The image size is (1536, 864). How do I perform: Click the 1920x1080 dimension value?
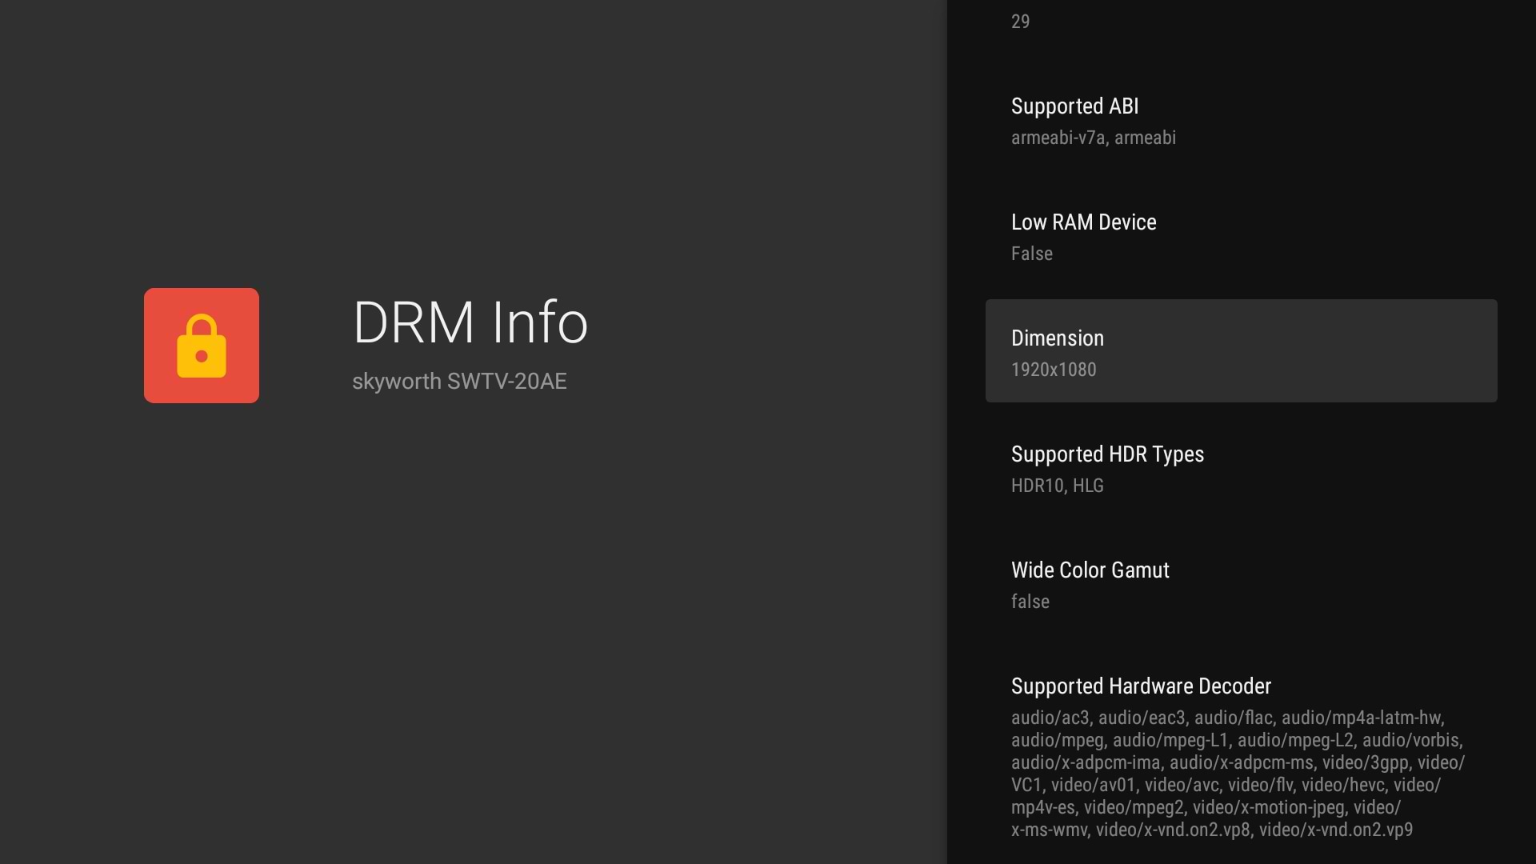coord(1054,370)
